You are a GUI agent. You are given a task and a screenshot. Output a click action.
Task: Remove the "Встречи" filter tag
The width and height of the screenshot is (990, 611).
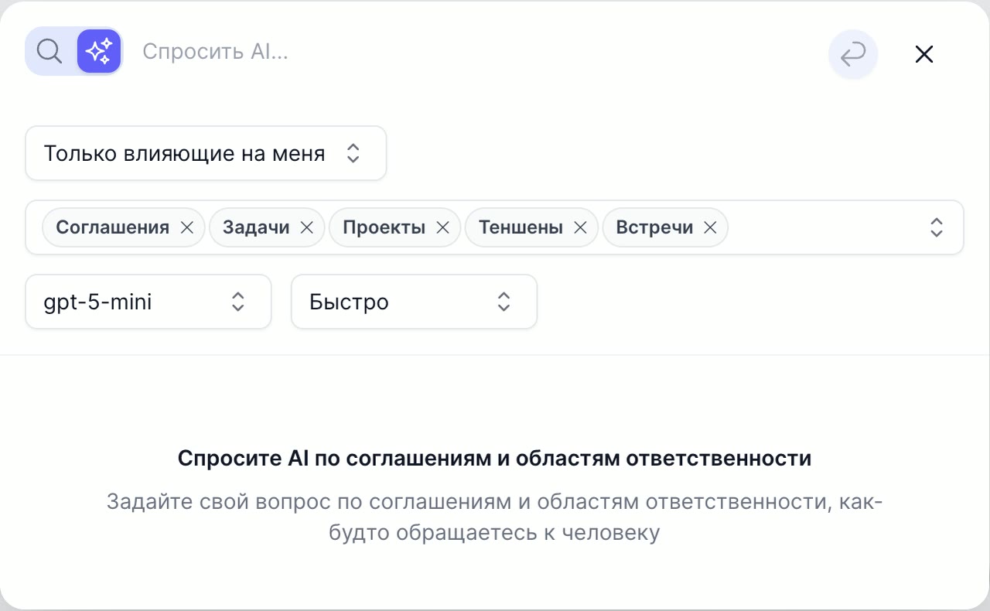711,227
